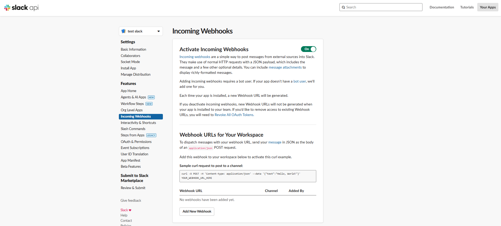Select Org Level Apps
Image resolution: width=501 pixels, height=226 pixels.
(132, 110)
